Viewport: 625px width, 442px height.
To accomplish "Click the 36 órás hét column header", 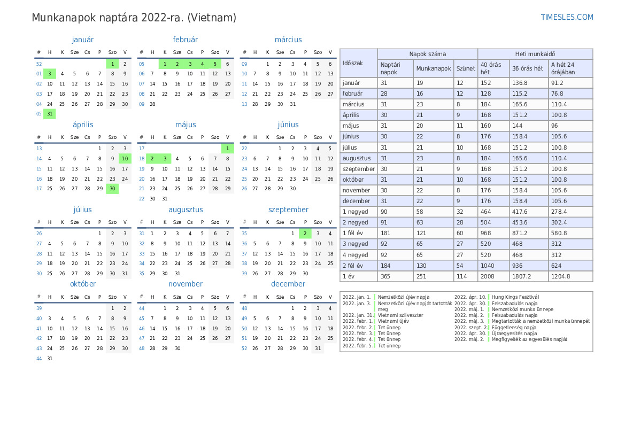I will pyautogui.click(x=527, y=68).
